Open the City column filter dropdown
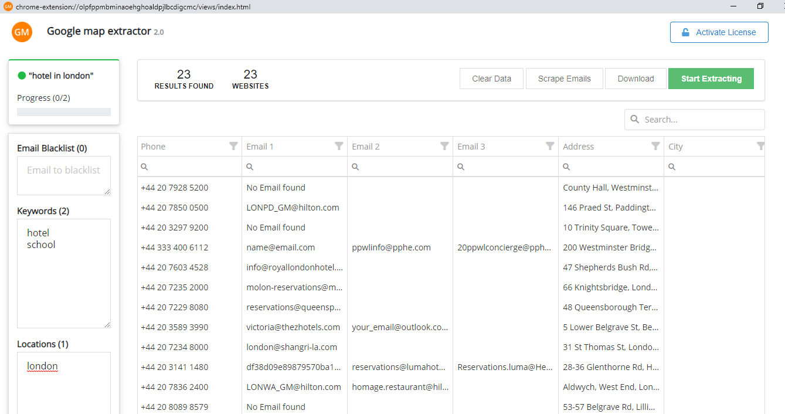Image resolution: width=785 pixels, height=414 pixels. [761, 146]
